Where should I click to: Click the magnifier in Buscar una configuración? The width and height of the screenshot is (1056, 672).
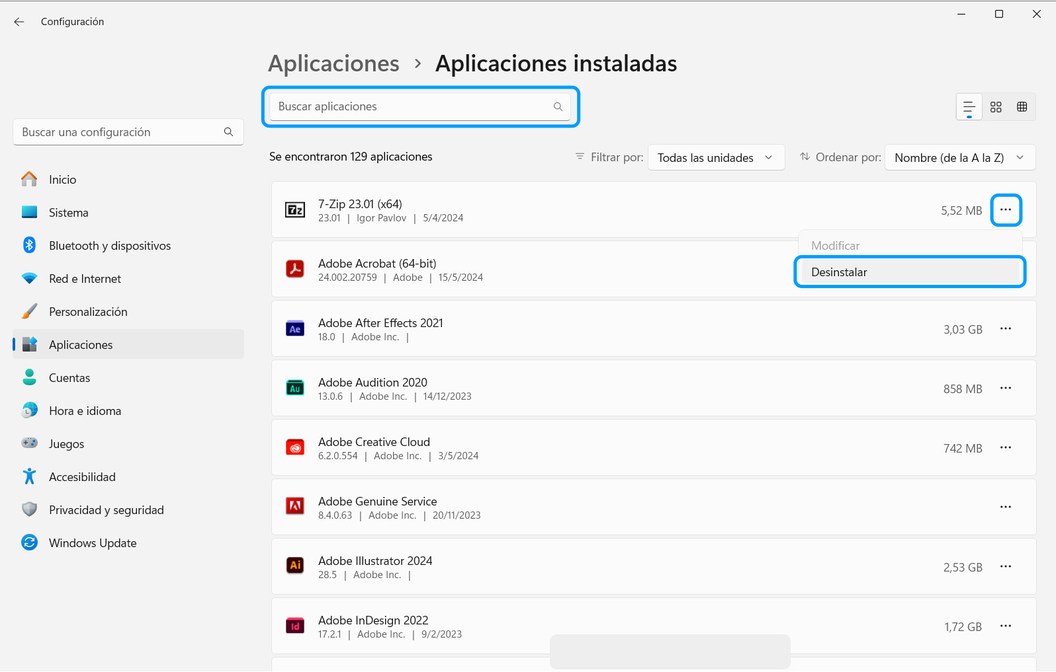[228, 132]
